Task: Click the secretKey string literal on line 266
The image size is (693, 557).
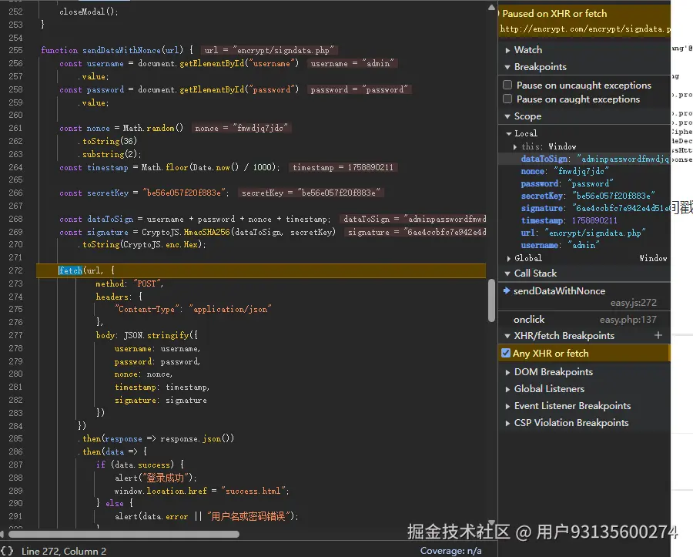Action: 184,193
